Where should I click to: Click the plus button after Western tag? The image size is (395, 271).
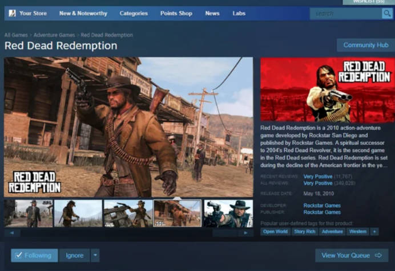pyautogui.click(x=374, y=232)
